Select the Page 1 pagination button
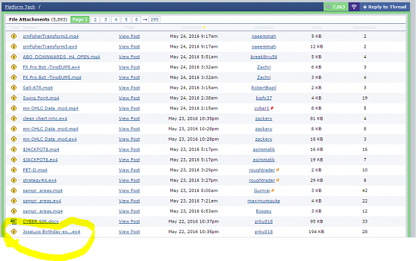416x261 pixels. tap(80, 19)
